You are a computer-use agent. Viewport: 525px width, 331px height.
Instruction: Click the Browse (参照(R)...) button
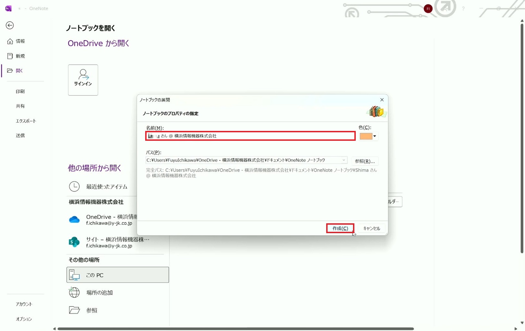[x=365, y=161]
